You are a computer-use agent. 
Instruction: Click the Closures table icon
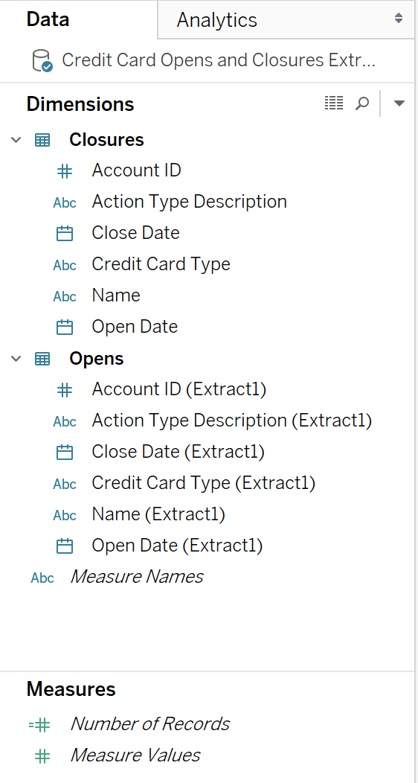pyautogui.click(x=42, y=141)
